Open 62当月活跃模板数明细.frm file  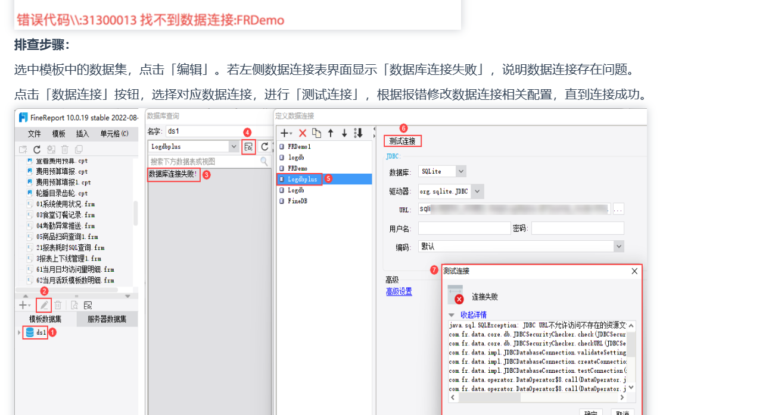tap(74, 280)
